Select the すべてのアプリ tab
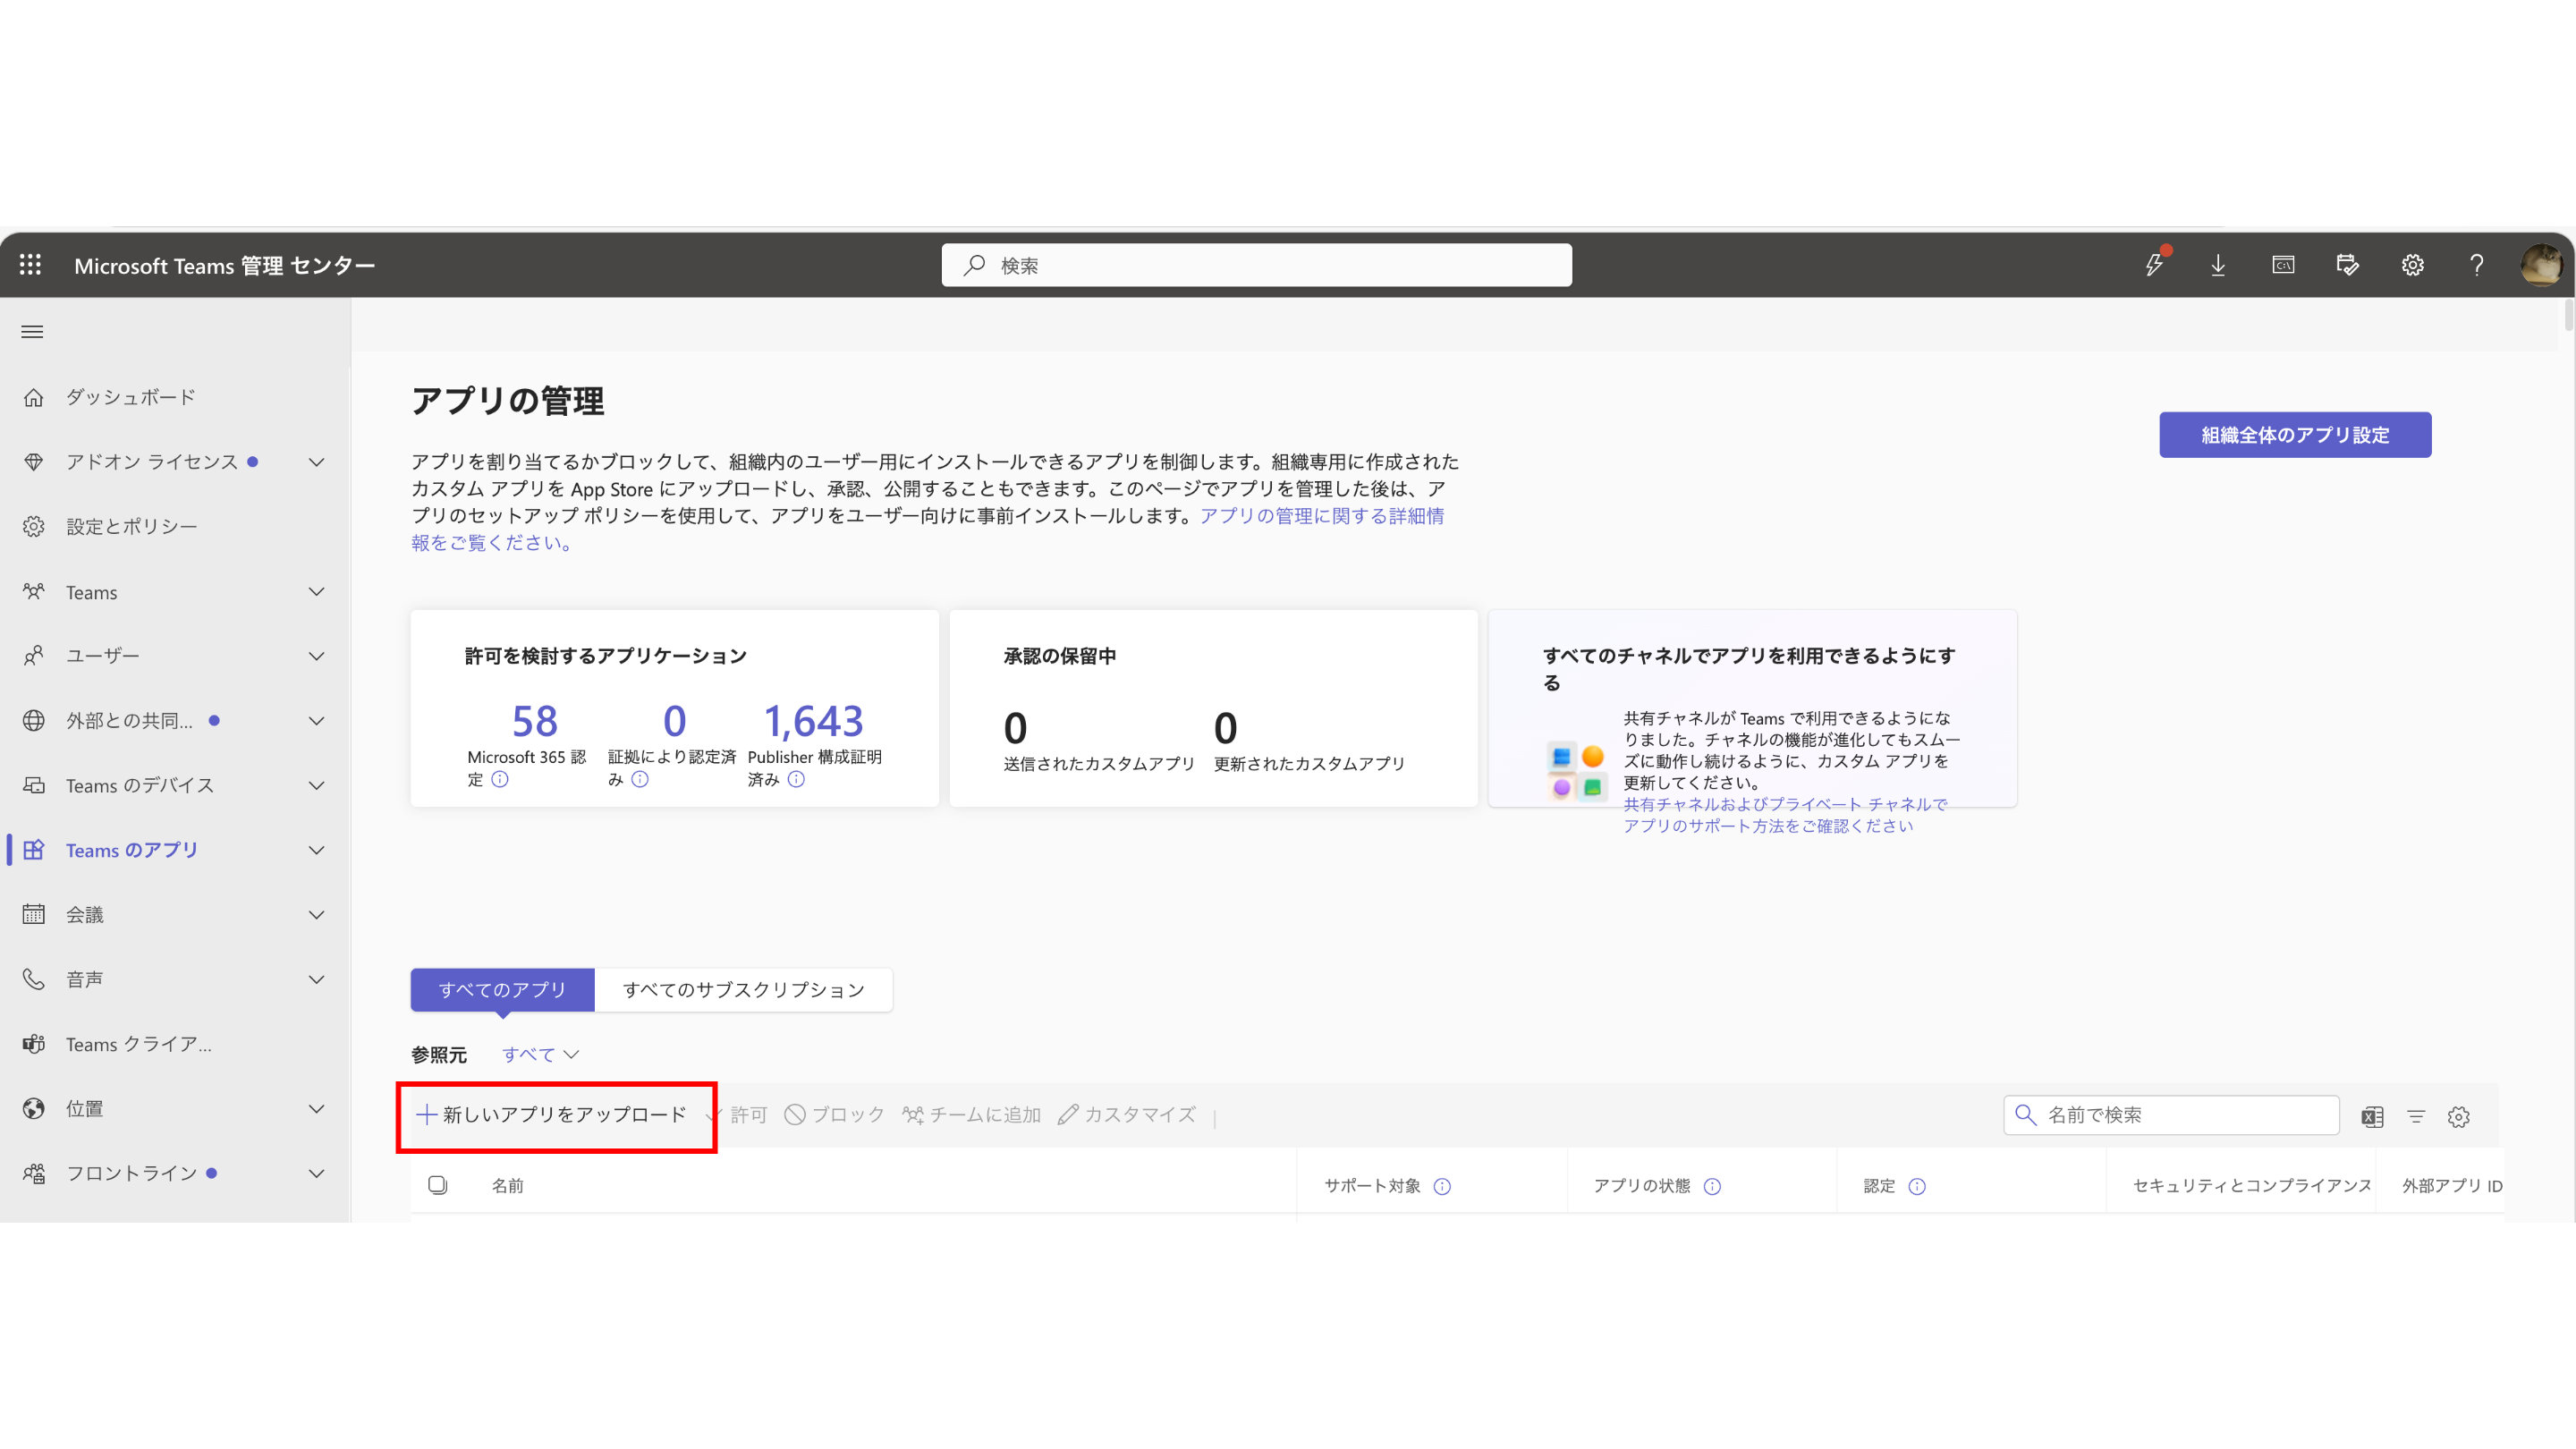The image size is (2576, 1449). pyautogui.click(x=502, y=989)
